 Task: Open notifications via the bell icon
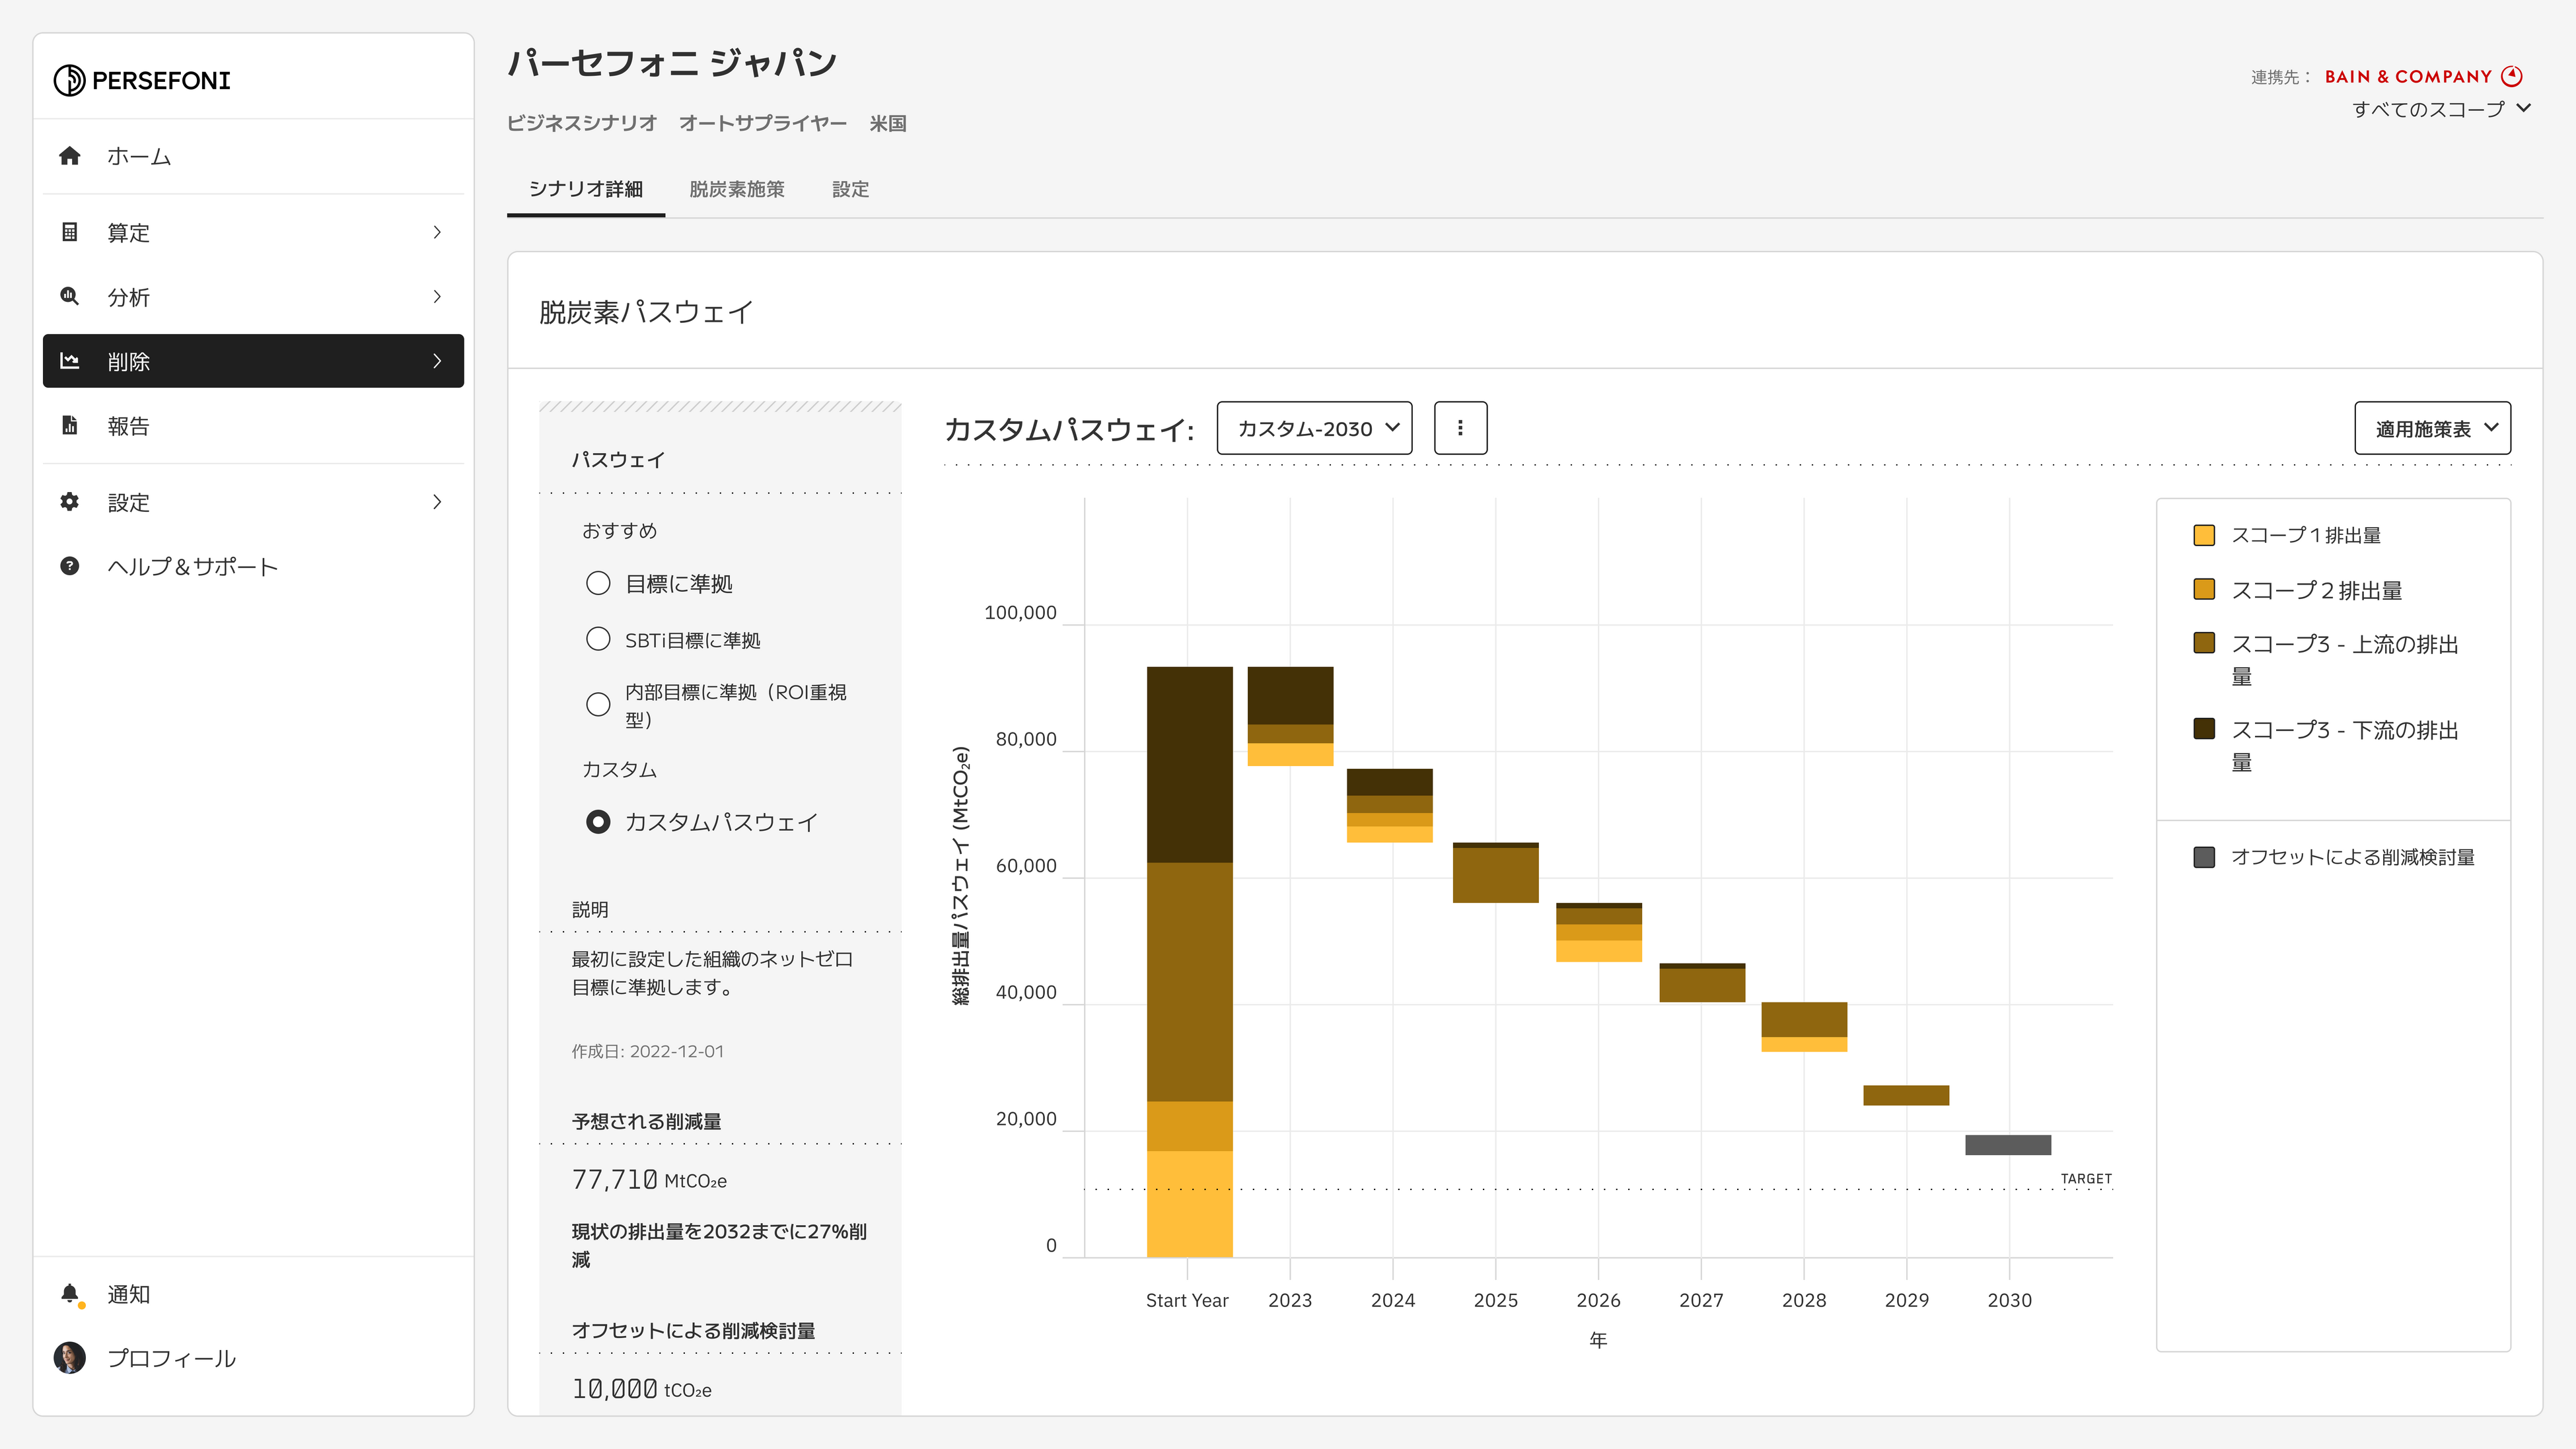(x=69, y=1294)
